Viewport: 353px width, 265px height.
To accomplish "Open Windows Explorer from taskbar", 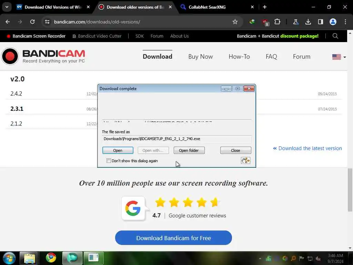I will point(29,258).
